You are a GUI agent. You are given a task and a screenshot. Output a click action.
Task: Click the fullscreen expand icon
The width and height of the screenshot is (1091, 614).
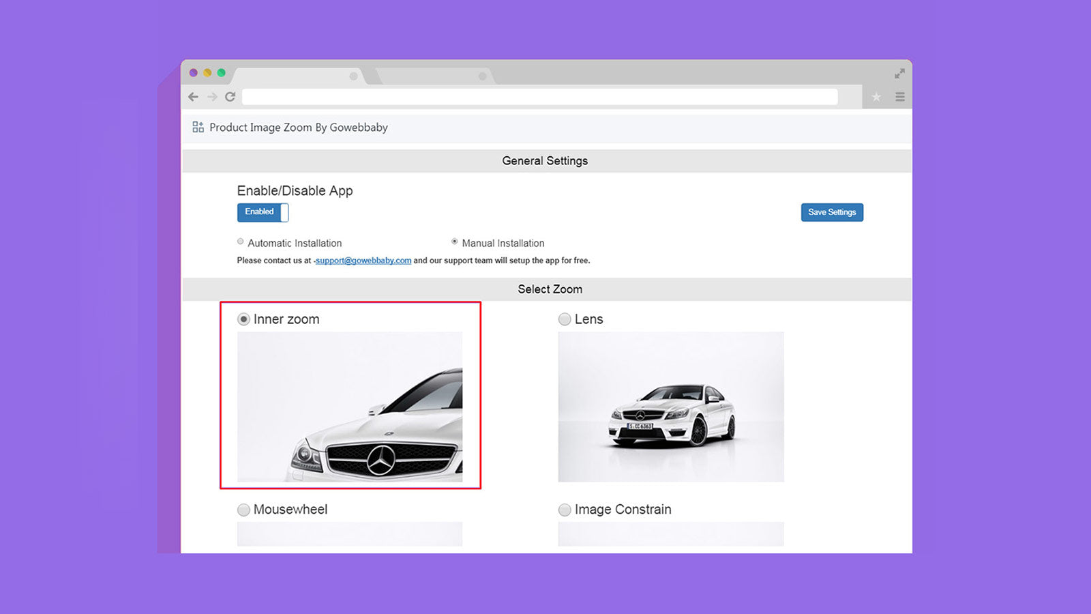(x=899, y=74)
